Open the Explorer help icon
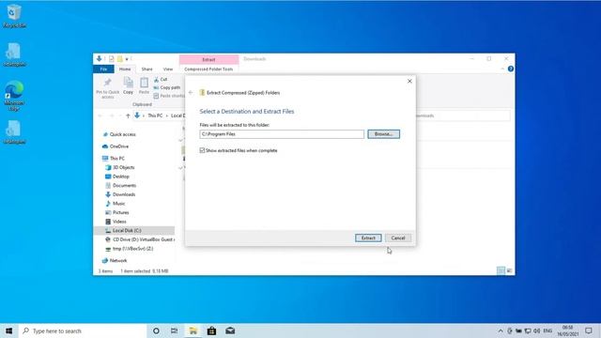 click(510, 69)
